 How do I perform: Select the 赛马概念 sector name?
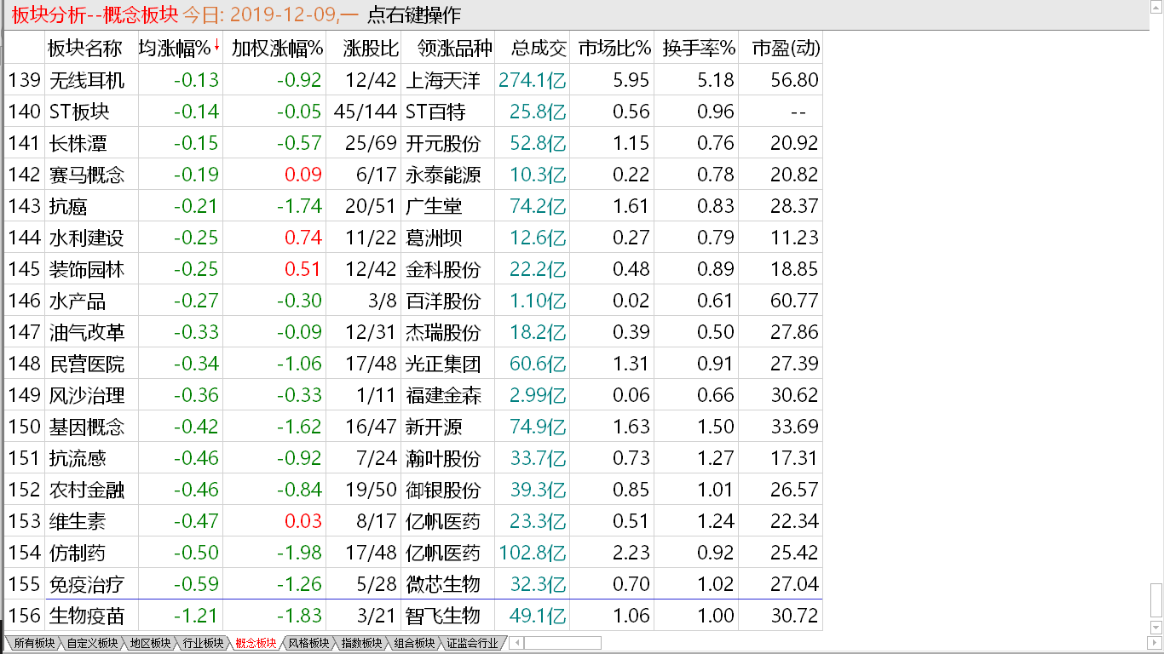pos(87,175)
